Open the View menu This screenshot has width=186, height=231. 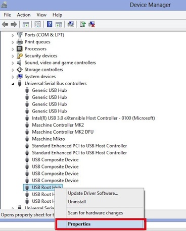(x=41, y=15)
